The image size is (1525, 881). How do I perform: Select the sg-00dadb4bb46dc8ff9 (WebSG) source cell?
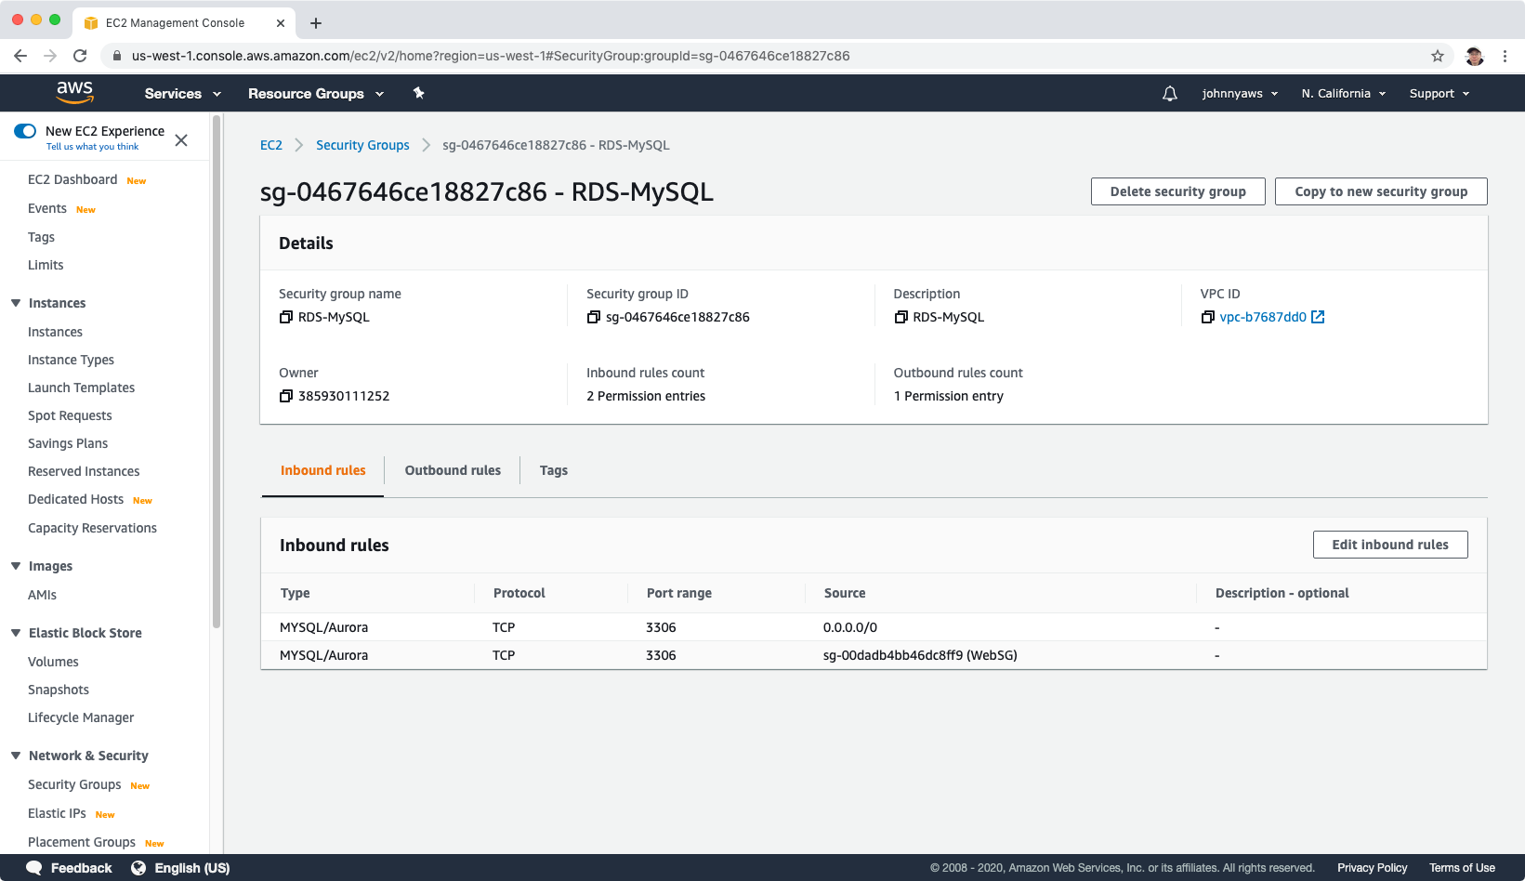click(x=920, y=655)
